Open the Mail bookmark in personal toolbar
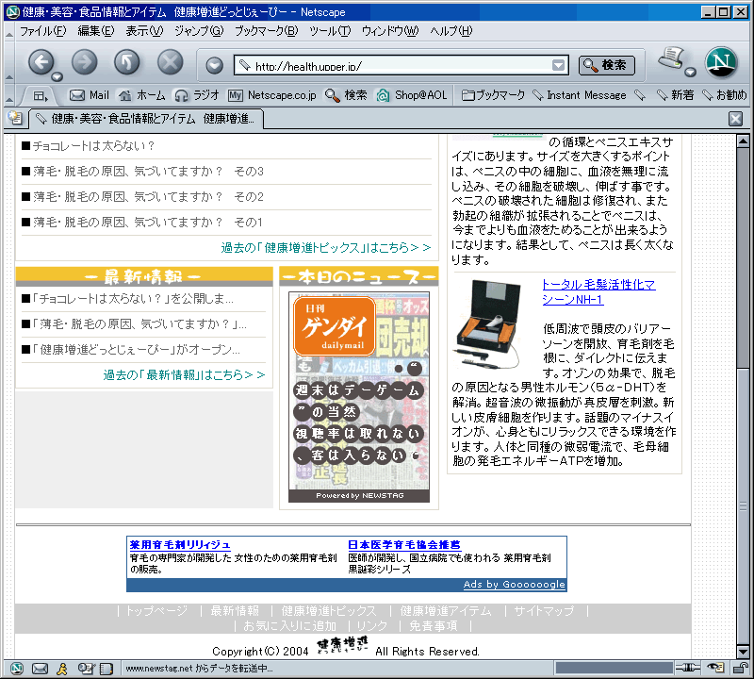The width and height of the screenshot is (754, 679). 90,95
